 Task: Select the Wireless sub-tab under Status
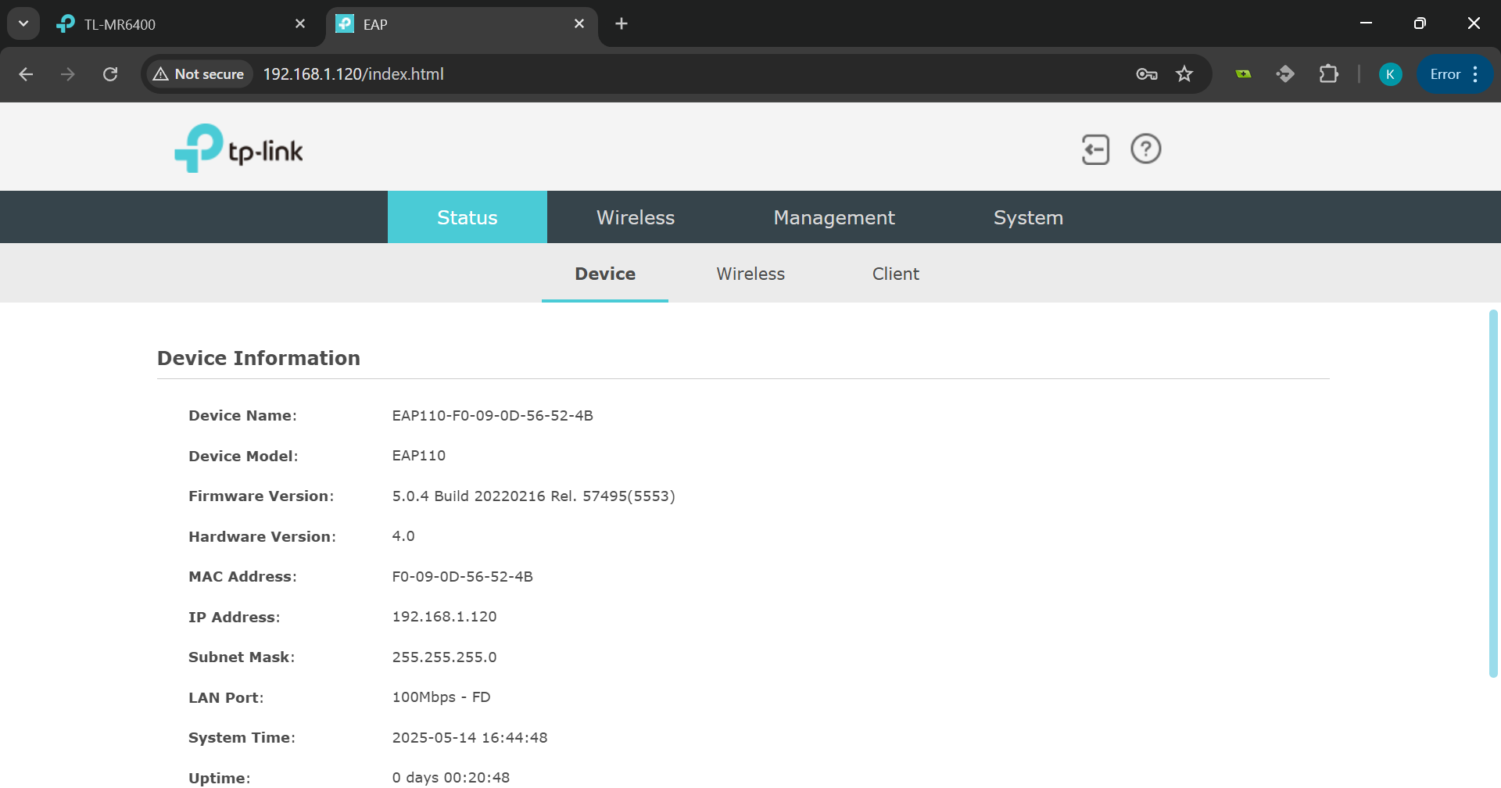pos(750,274)
